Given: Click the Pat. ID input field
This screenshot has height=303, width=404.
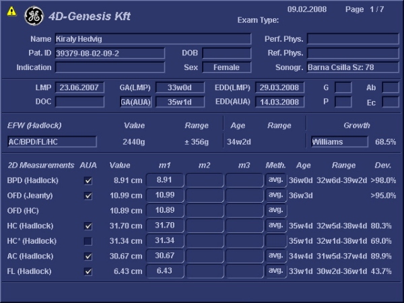Looking at the screenshot, I should (110, 53).
